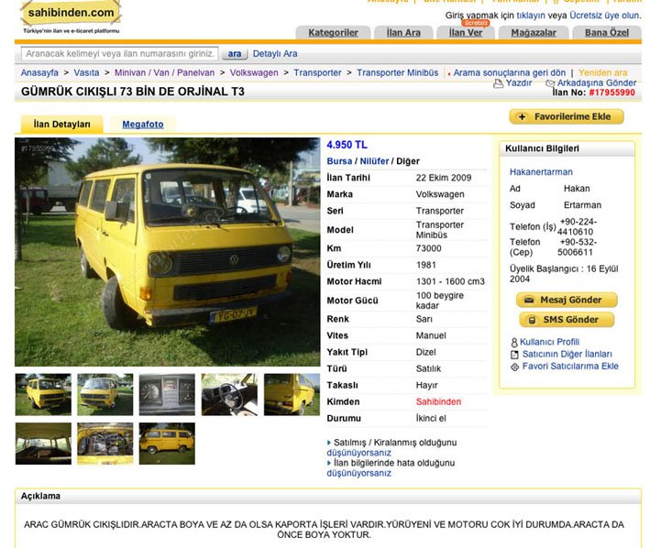
Task: Click the Arkadaşına Gönder link
Action: [597, 82]
